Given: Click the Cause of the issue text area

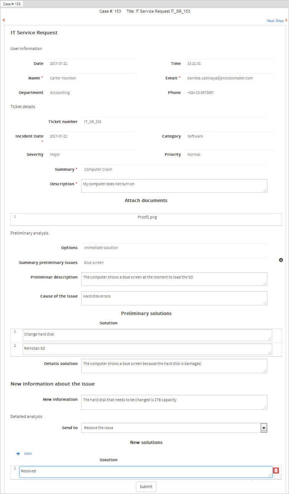Looking at the screenshot, I should 174,298.
